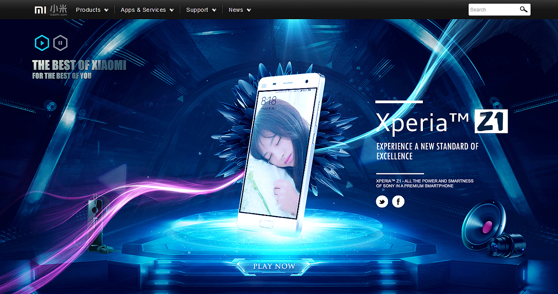Screen dimensions: 558x294
Task: Open the Products menu
Action: click(88, 10)
